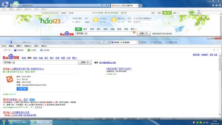
Task: Click the Sogou orange S software icon
Action: [10, 79]
